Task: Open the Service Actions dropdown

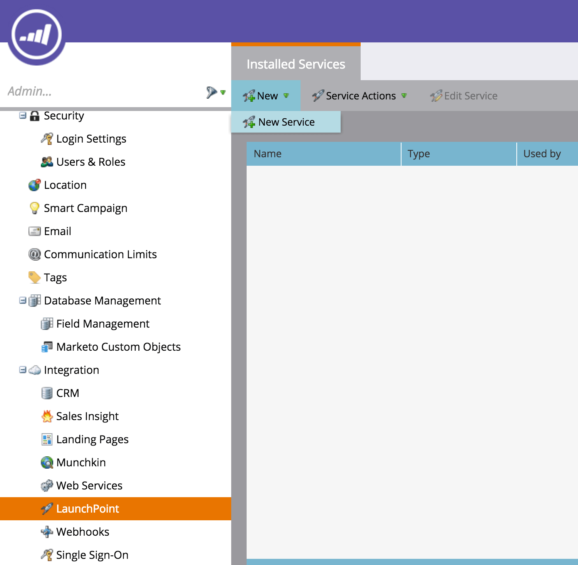Action: pyautogui.click(x=359, y=96)
